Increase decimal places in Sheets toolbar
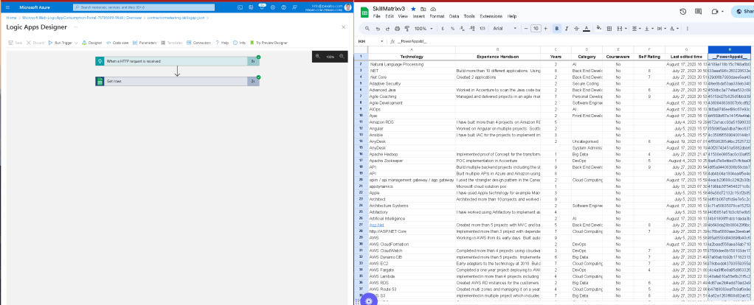Image resolution: width=754 pixels, height=305 pixels. click(x=471, y=28)
